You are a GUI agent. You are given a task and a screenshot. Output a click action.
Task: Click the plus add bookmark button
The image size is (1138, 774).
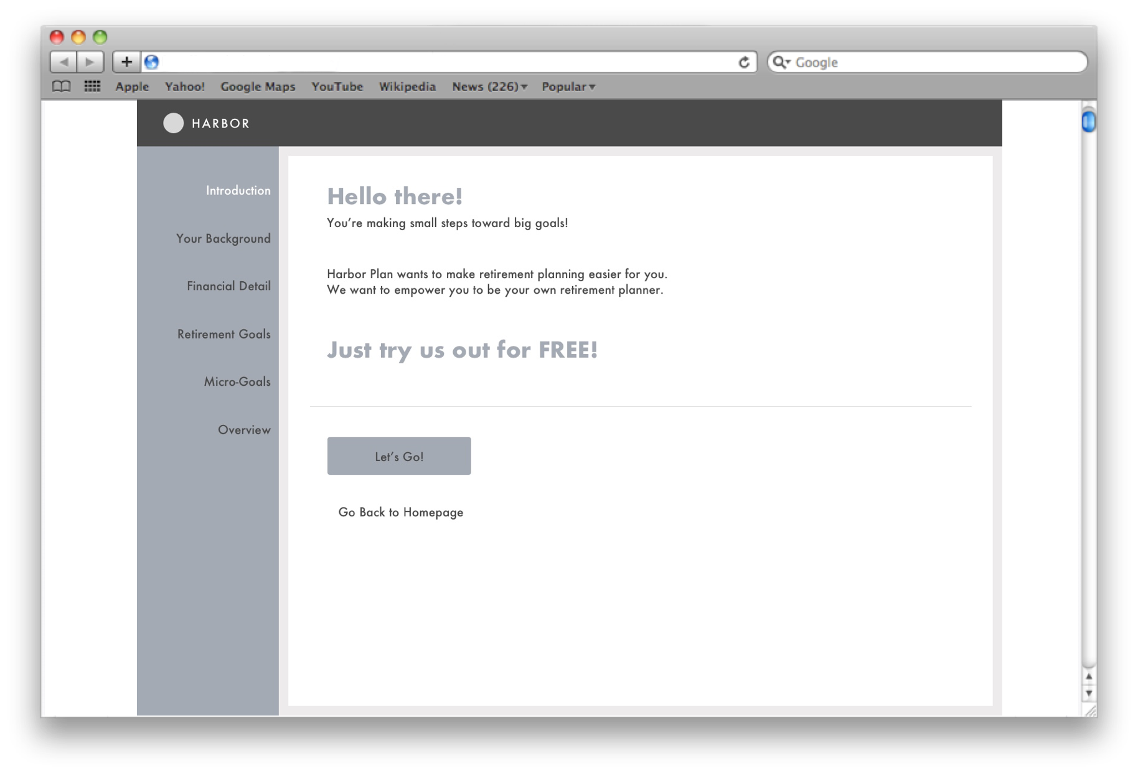coord(126,62)
